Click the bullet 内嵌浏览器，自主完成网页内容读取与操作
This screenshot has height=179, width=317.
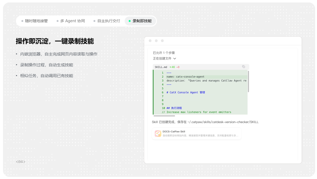(x=59, y=54)
